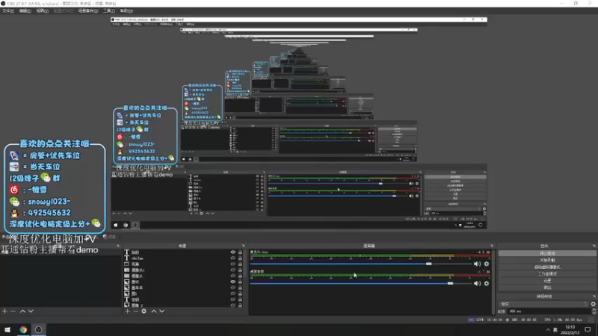Screen dimensions: 598x336
Task: Move selected source down in Sources list
Action: pyautogui.click(x=162, y=311)
